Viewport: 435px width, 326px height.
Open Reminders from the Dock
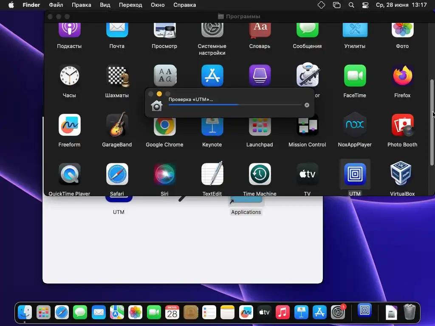click(x=209, y=313)
